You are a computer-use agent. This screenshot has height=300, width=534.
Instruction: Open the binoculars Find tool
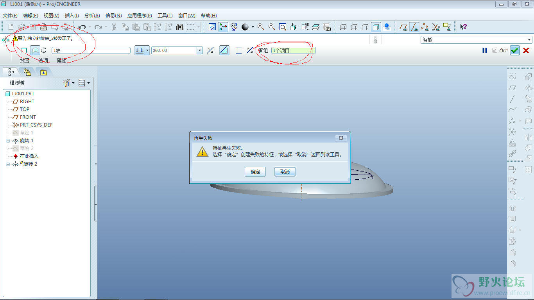[180, 27]
